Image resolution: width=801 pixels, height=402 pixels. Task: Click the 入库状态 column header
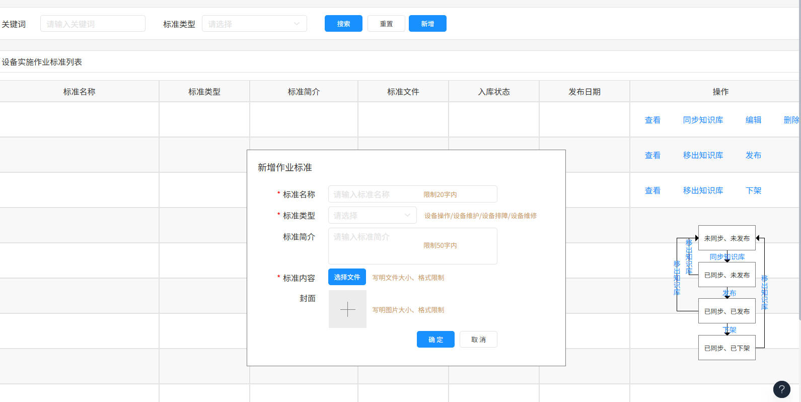tap(494, 92)
